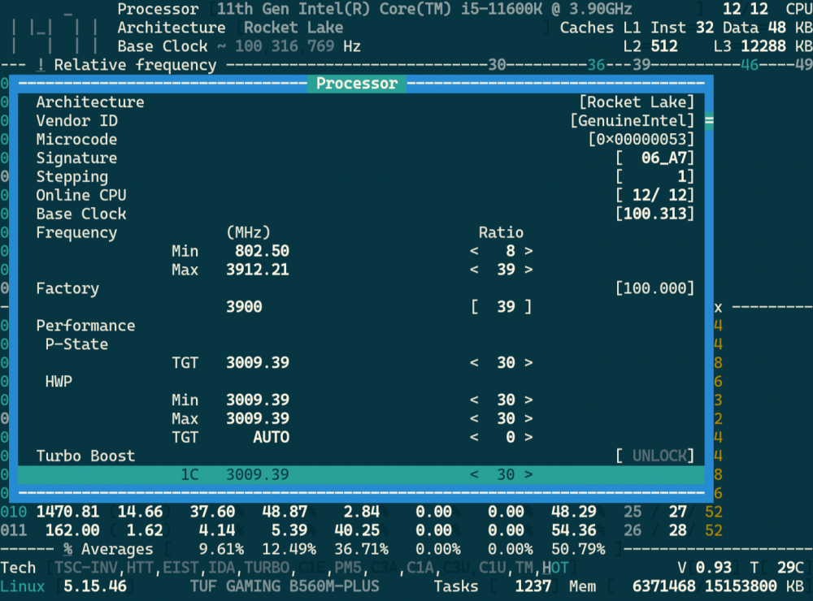Viewport: 813px width, 601px height.
Task: Click ratio mark 36 on frequency ruler
Action: pos(596,65)
